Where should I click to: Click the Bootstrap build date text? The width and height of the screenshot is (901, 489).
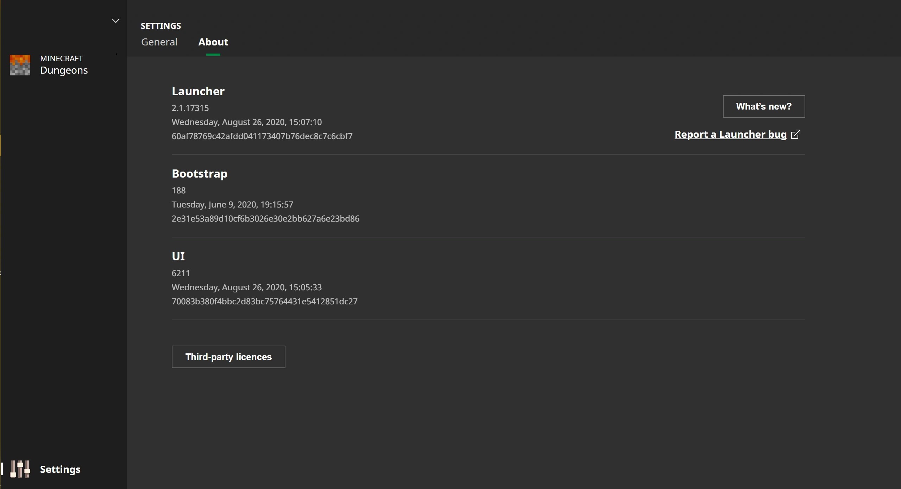click(232, 205)
